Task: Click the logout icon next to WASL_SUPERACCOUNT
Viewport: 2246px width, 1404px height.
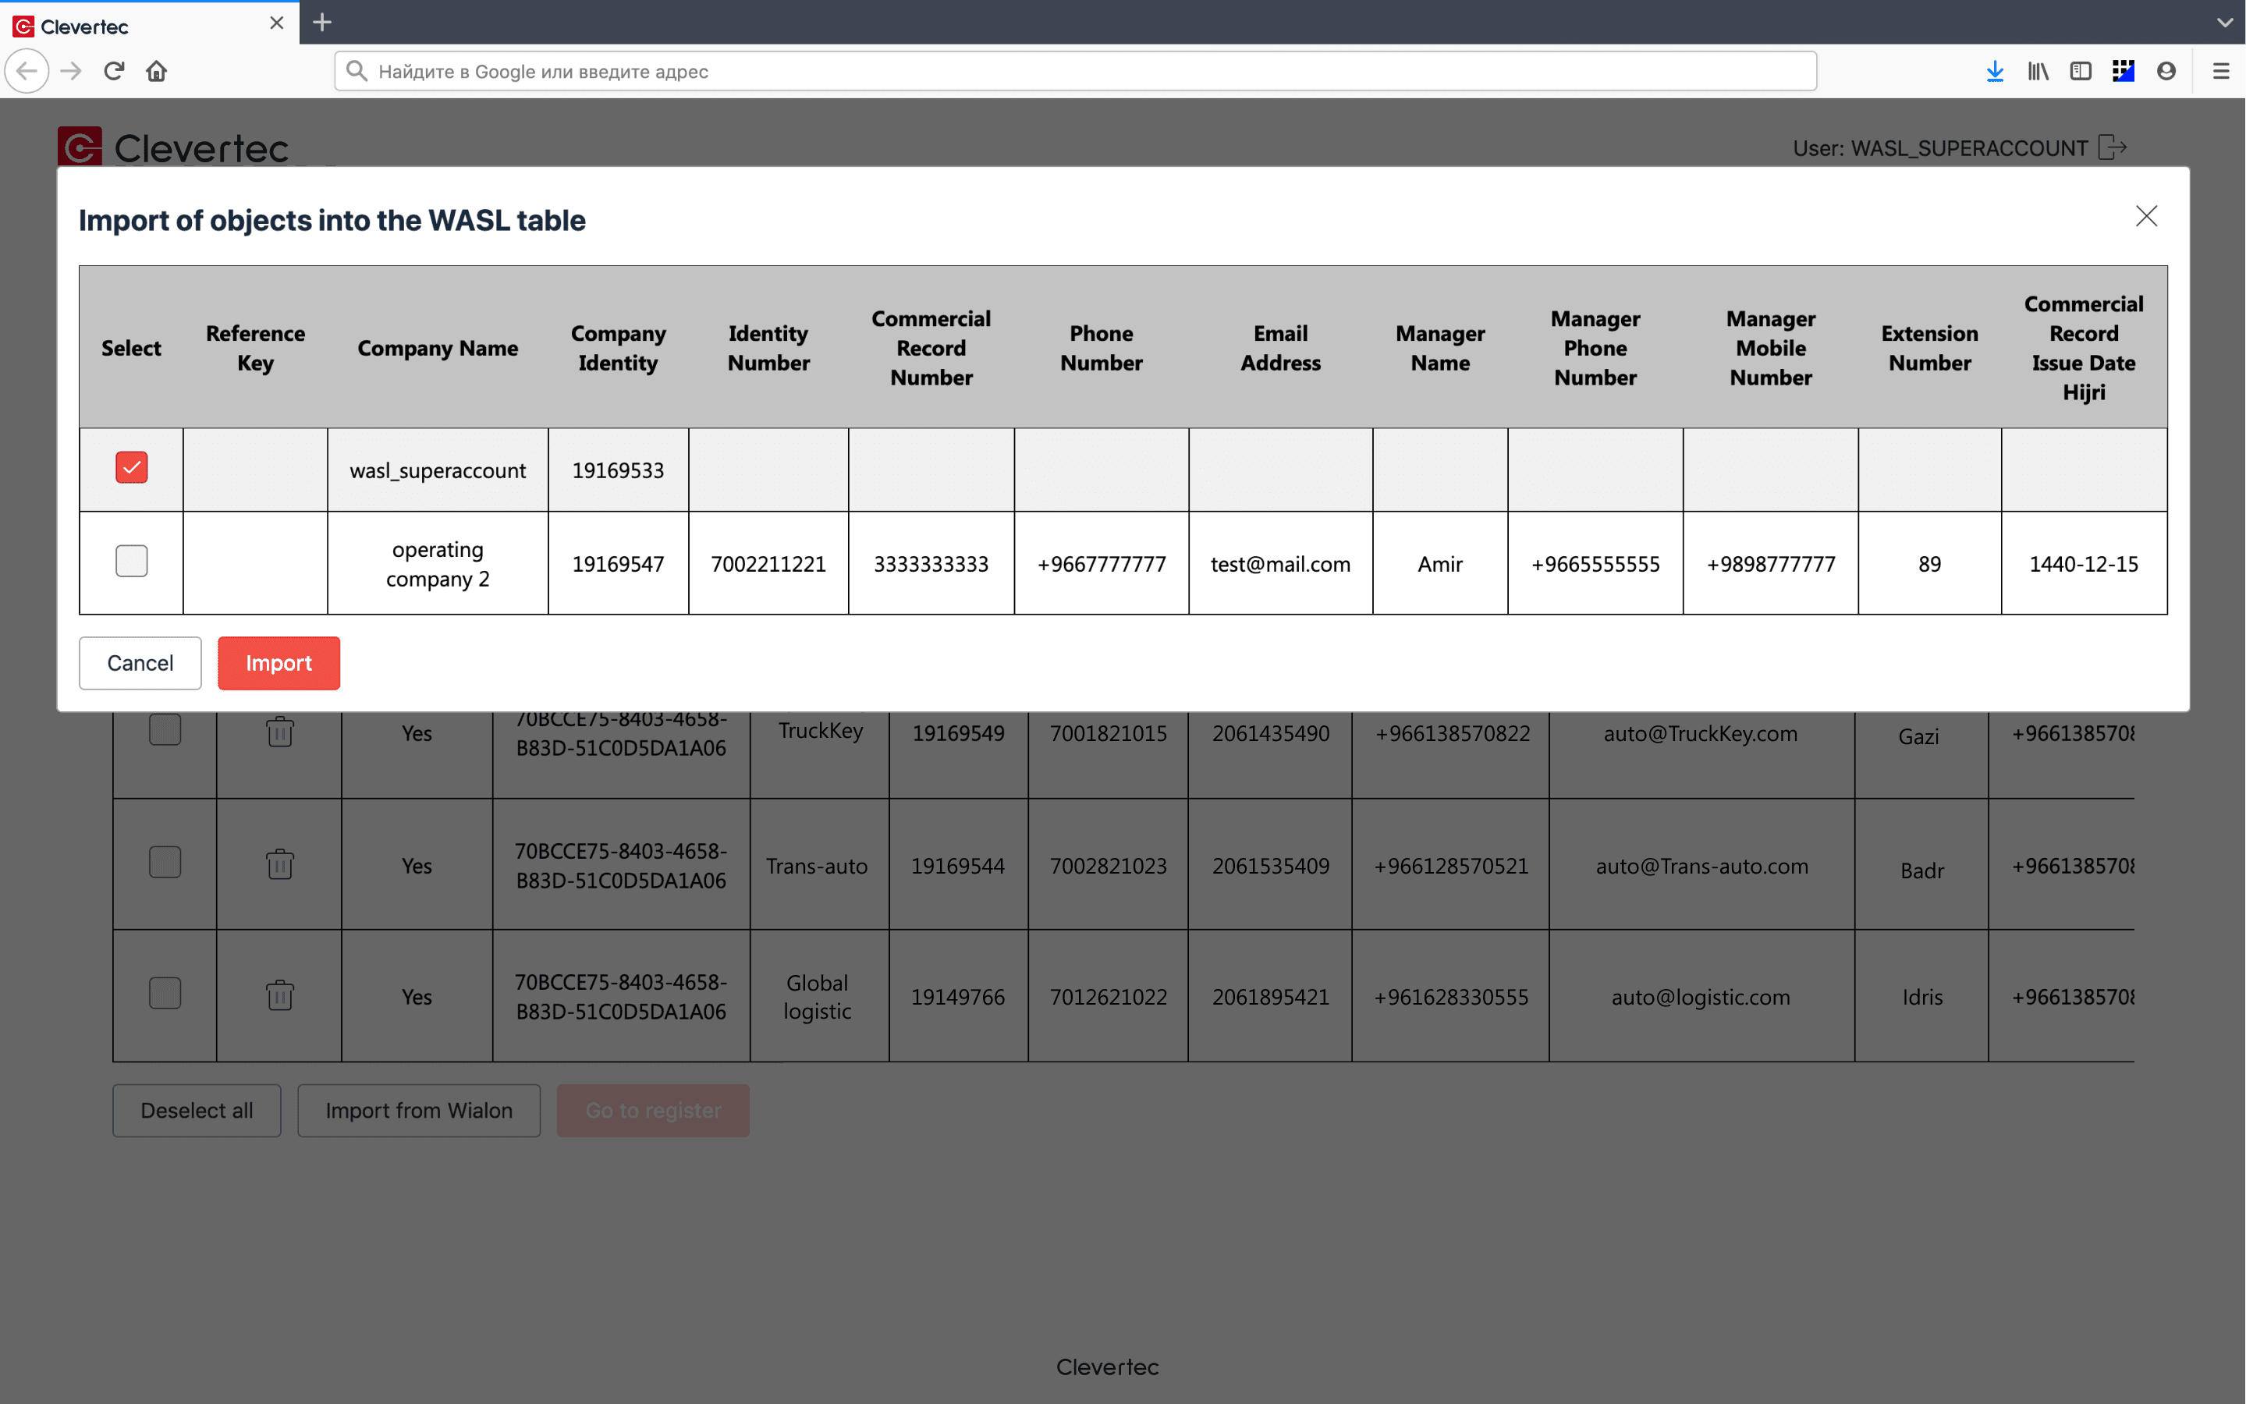Action: (x=2113, y=147)
